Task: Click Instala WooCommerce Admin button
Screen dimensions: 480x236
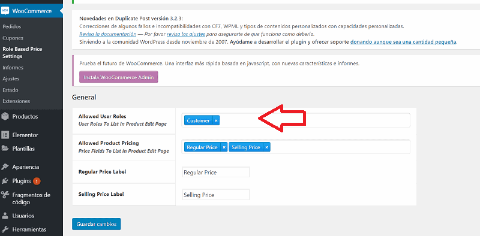Action: [118, 77]
